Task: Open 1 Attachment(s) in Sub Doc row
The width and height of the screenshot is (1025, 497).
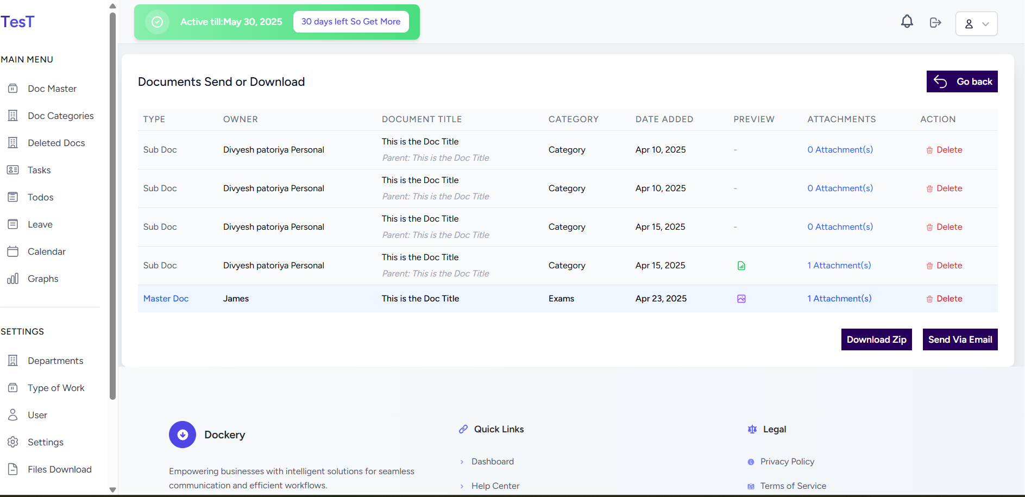Action: (x=839, y=266)
